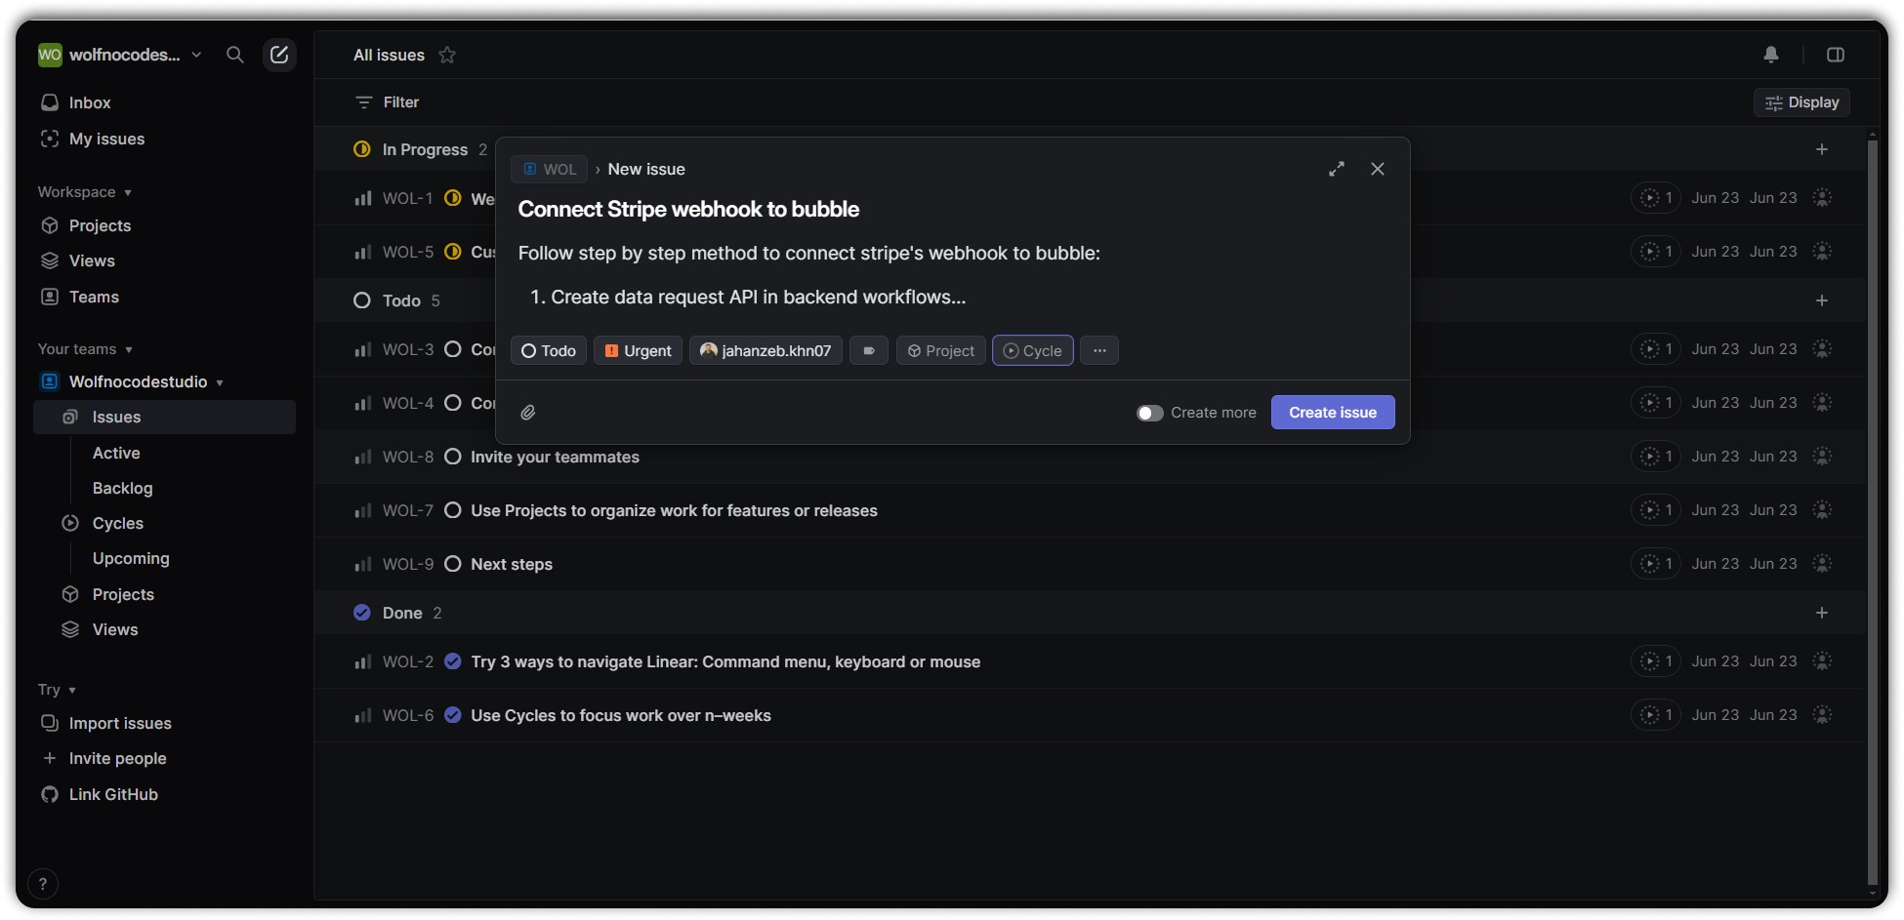Toggle the Create more switch
The image size is (1904, 920).
(x=1150, y=413)
